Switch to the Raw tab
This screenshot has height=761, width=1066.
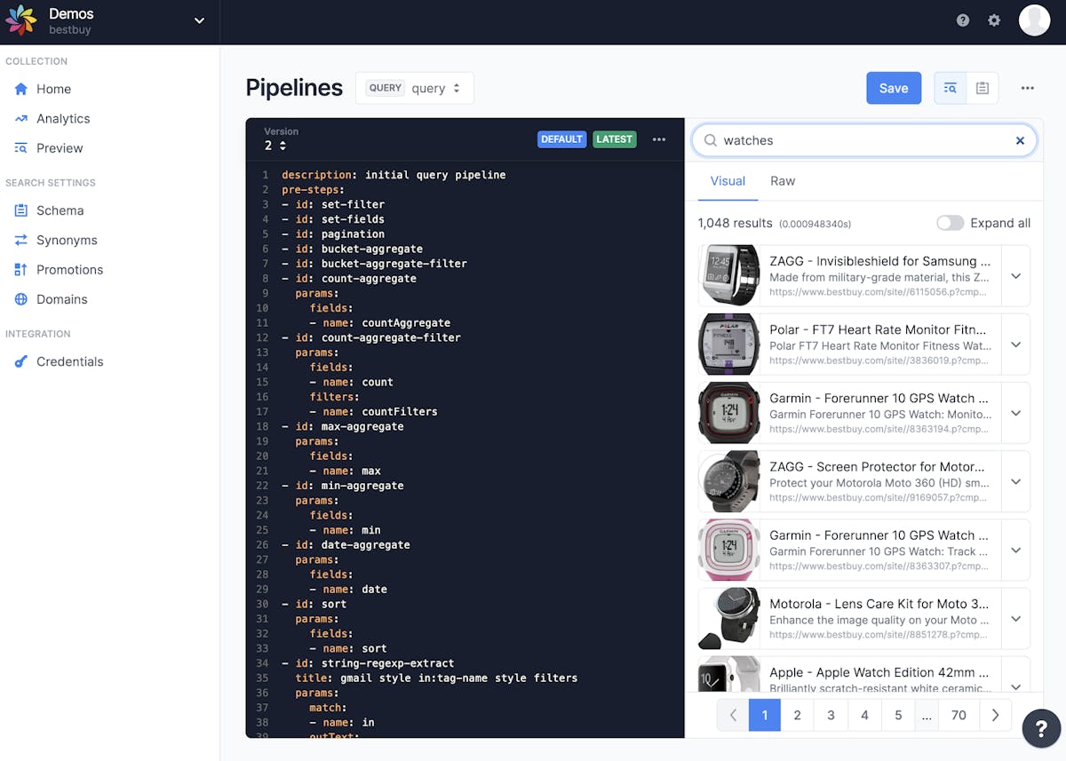coord(783,181)
